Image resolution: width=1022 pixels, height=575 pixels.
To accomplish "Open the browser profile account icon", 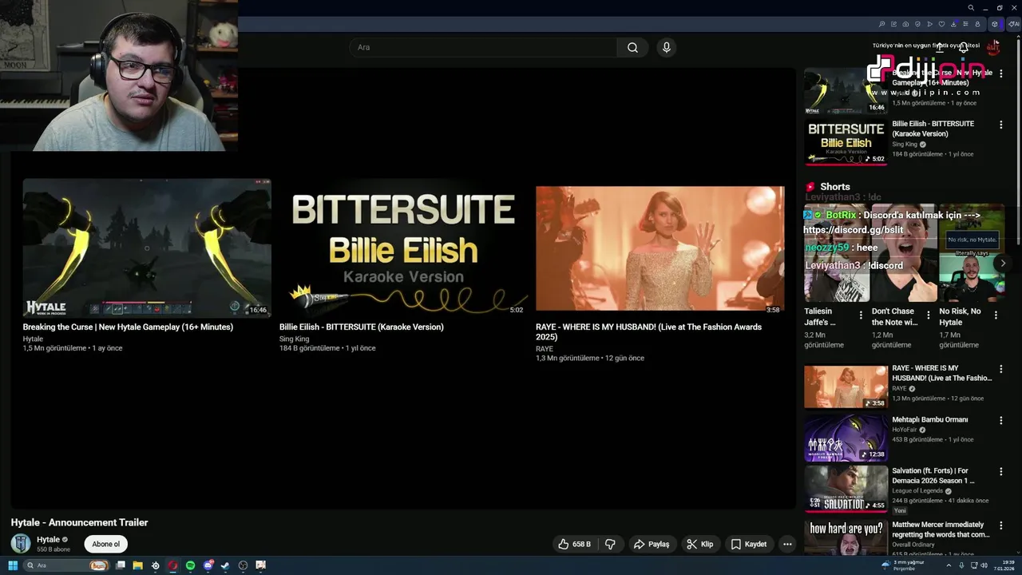I will point(977,24).
